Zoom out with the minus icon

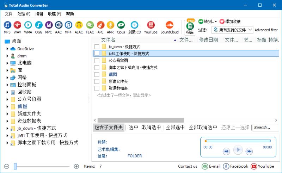(x=7, y=166)
